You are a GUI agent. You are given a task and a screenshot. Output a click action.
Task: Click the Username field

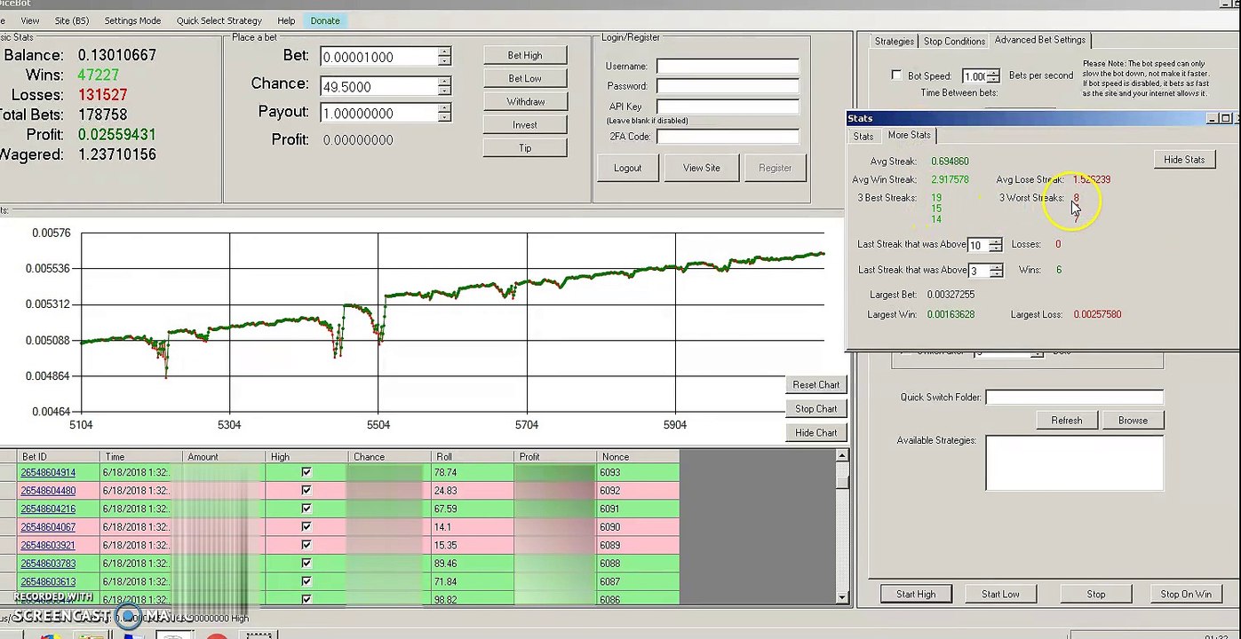tap(728, 67)
